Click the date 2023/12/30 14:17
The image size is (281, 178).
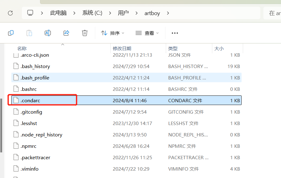point(132,123)
